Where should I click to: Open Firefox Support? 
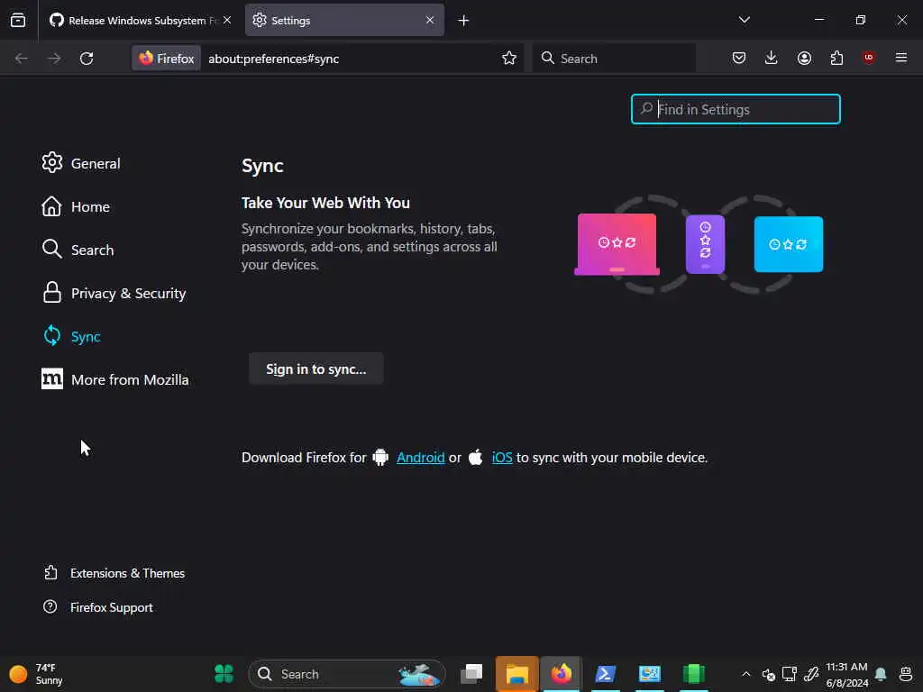98,607
